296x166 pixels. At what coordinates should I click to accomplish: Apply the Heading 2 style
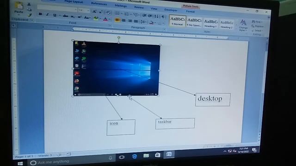[x=227, y=24]
